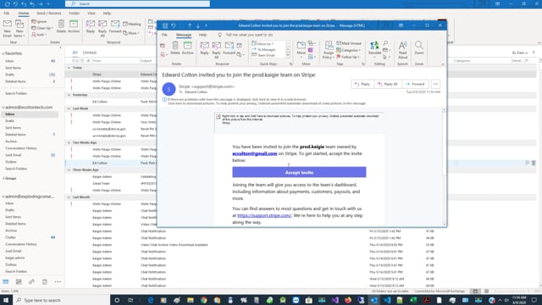Screen dimensions: 542x305
Task: Open the Junk dropdown in main ribbon
Action: (39, 35)
